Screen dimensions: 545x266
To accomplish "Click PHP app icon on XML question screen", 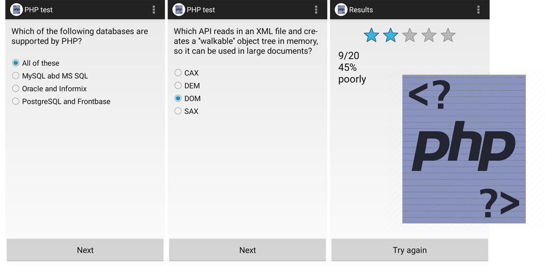I will pyautogui.click(x=179, y=10).
